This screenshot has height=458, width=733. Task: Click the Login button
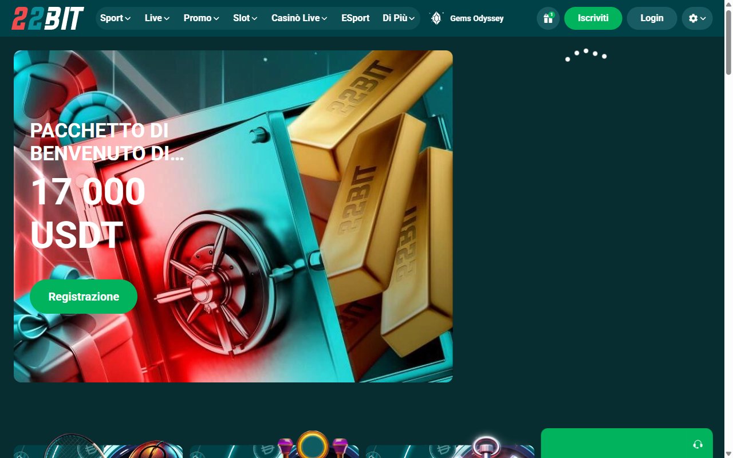[652, 18]
